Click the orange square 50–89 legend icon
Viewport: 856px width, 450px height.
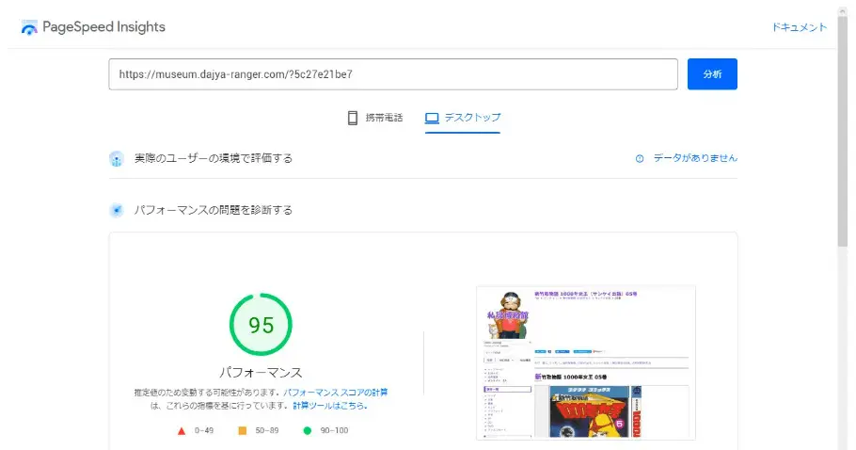click(x=243, y=430)
